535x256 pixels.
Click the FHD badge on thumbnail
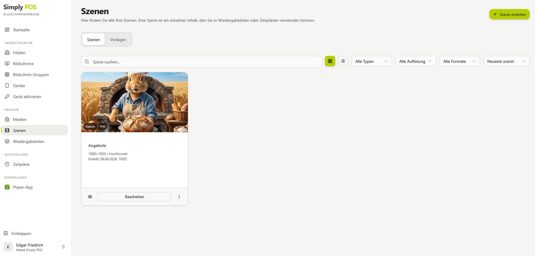click(103, 127)
